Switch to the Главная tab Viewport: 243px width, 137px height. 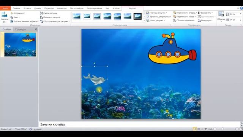pos(16,8)
